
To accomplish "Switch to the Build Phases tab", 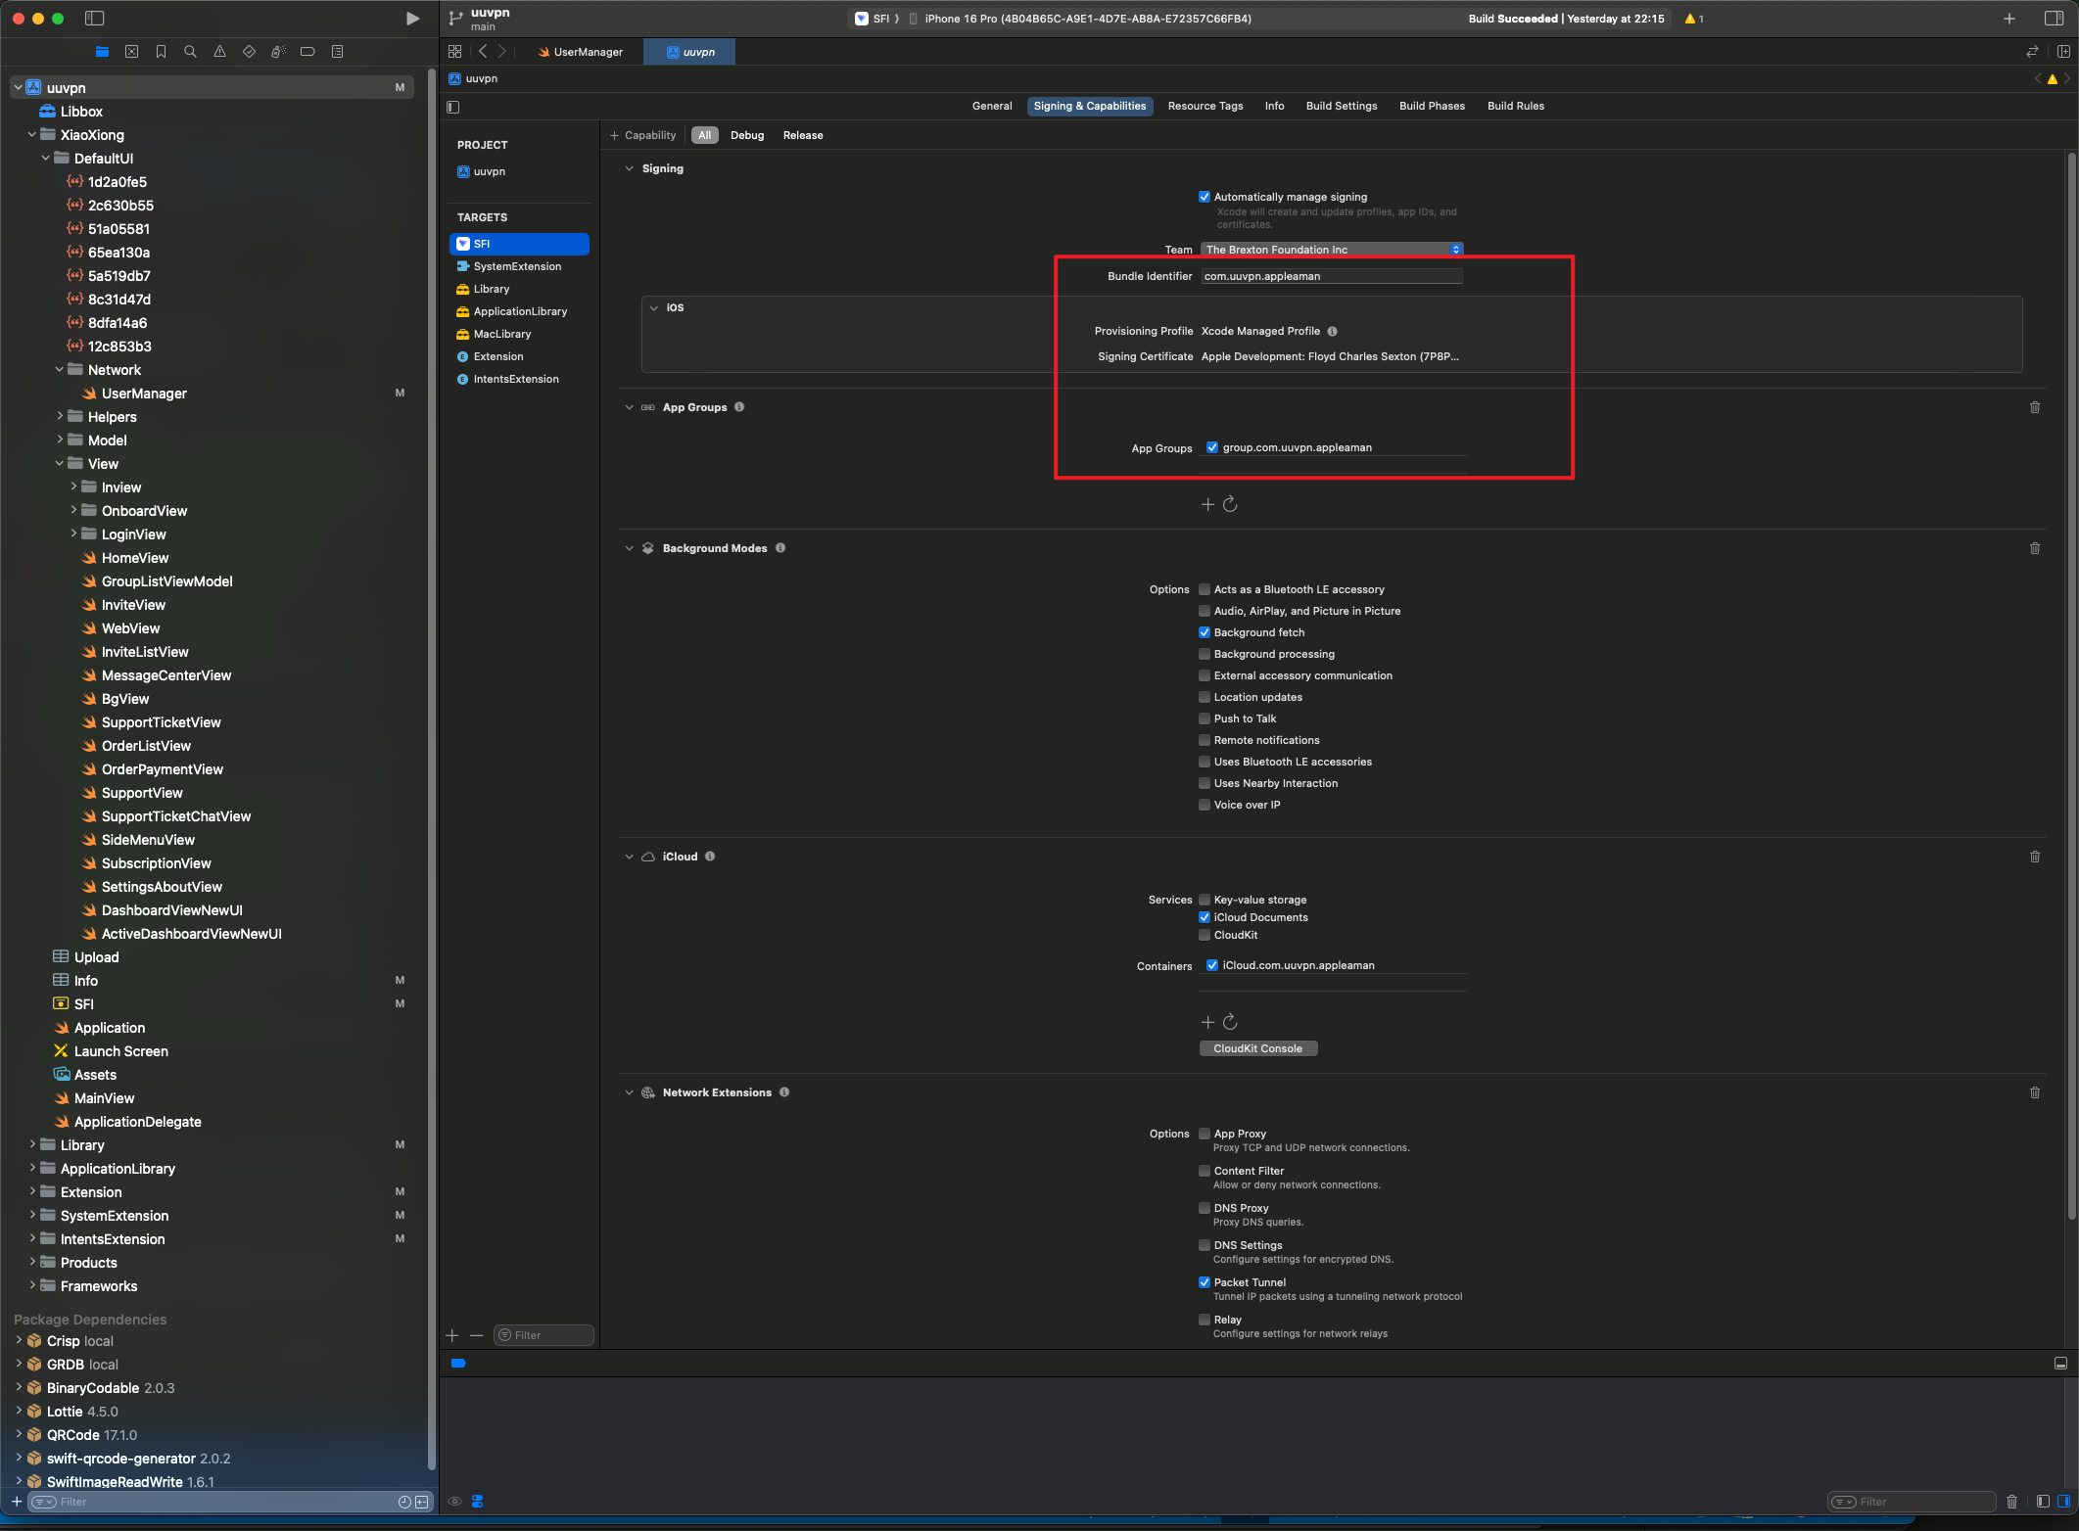I will [1432, 106].
